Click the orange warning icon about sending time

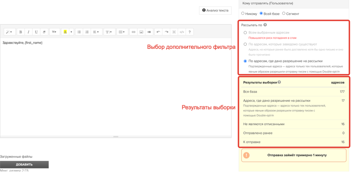point(247,155)
